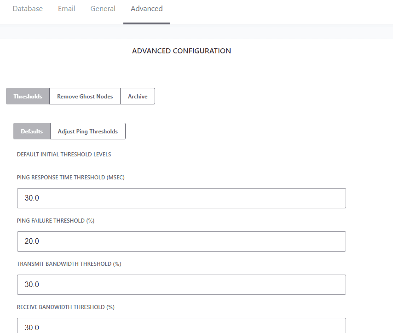Screen dimensions: 393x333
Task: Choose the Thresholds section button
Action: tap(28, 96)
